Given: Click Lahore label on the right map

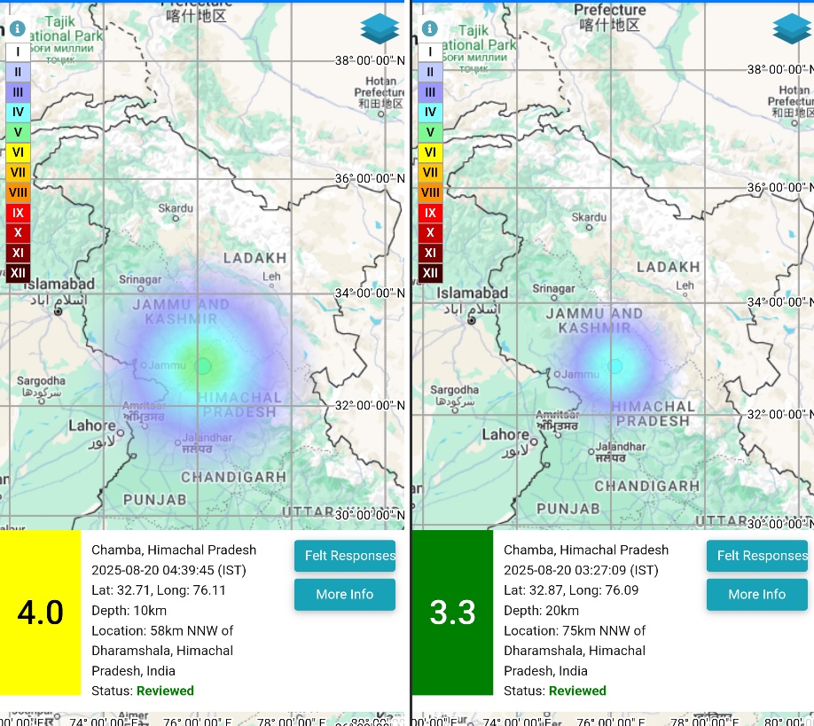Looking at the screenshot, I should tap(505, 434).
